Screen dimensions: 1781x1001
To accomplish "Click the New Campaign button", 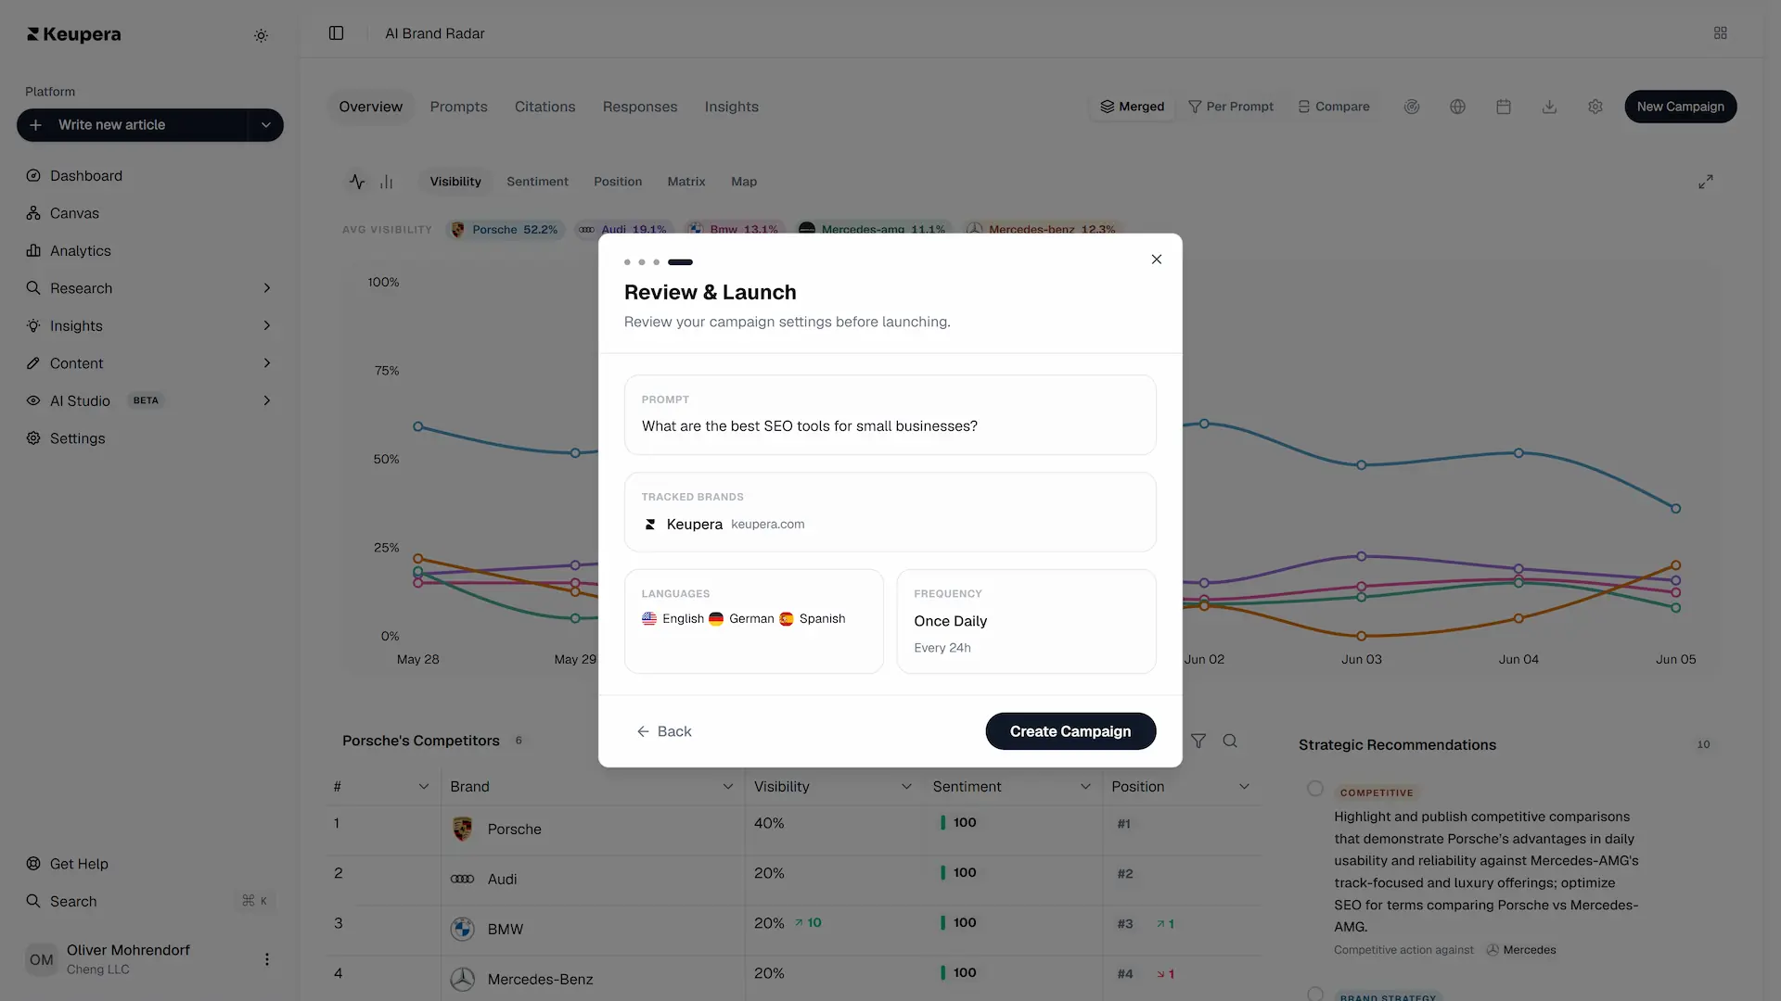I will (1680, 107).
